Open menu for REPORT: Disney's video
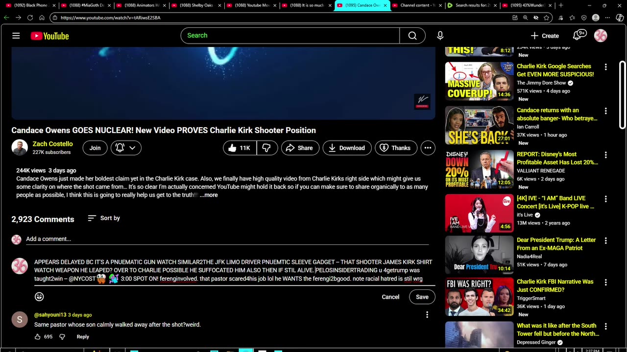This screenshot has width=627, height=352. click(x=605, y=155)
